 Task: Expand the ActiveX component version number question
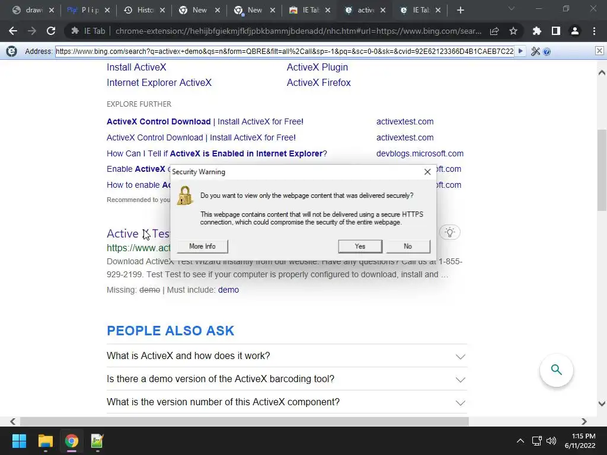coord(287,402)
